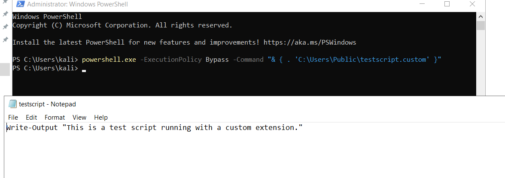Open the Edit menu in Notepad
505x178 pixels.
pos(32,118)
